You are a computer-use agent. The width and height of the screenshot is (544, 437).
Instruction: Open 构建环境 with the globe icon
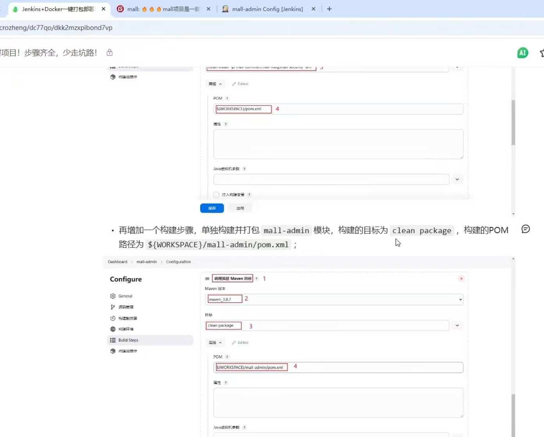coord(122,329)
